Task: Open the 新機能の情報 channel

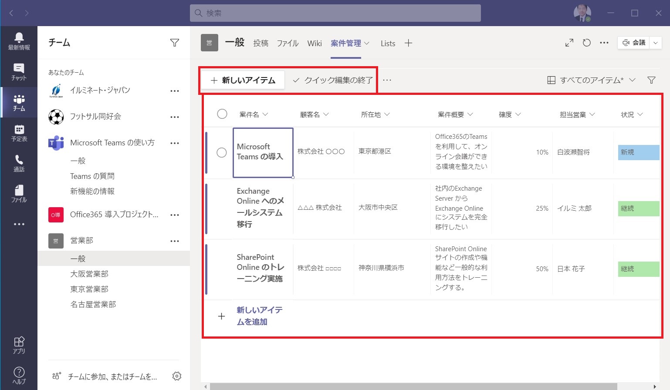Action: (x=92, y=191)
